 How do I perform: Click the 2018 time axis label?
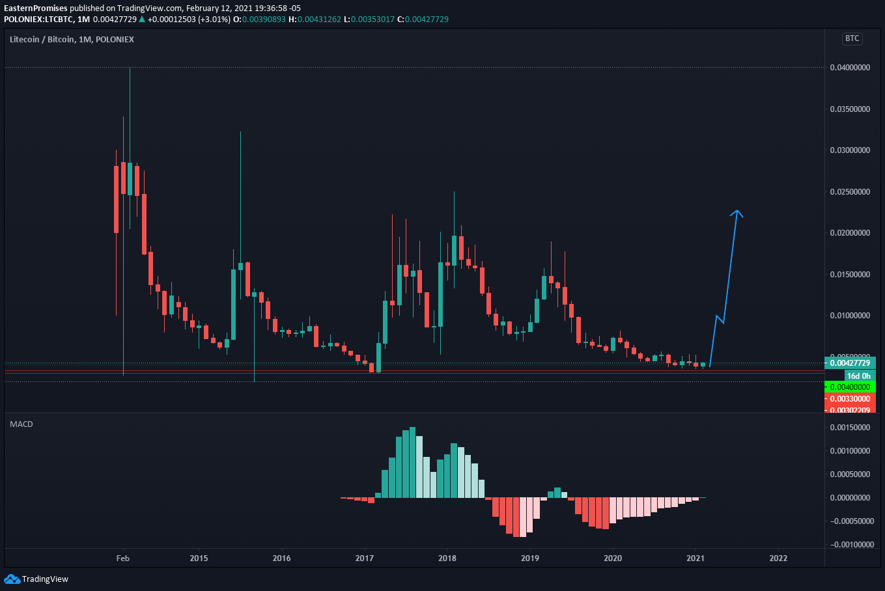point(447,558)
